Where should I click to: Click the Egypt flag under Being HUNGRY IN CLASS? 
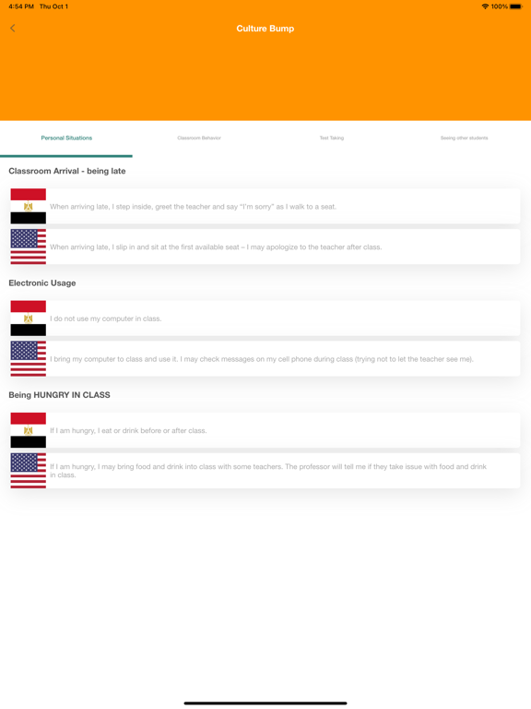pos(28,430)
